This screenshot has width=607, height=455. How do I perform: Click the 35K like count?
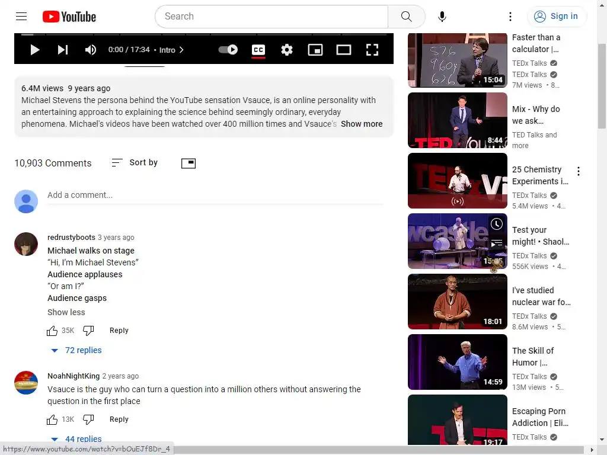tap(68, 331)
